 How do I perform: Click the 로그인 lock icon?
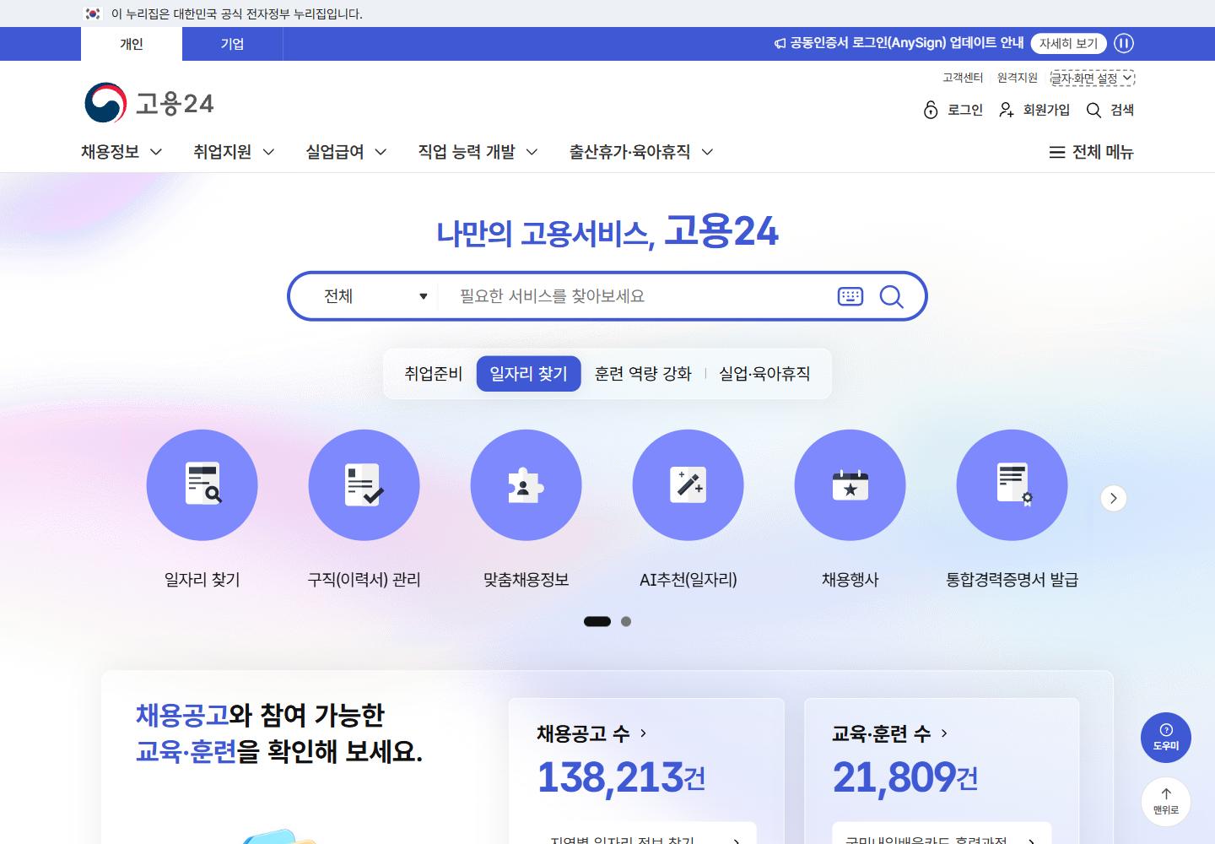[x=931, y=110]
